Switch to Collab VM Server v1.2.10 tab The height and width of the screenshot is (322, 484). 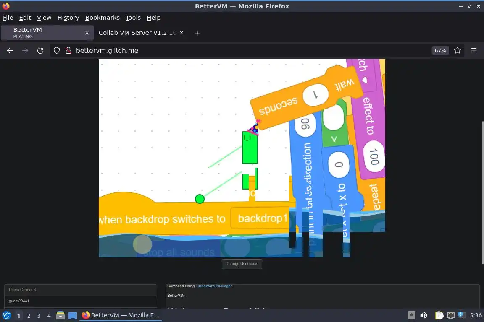[138, 33]
